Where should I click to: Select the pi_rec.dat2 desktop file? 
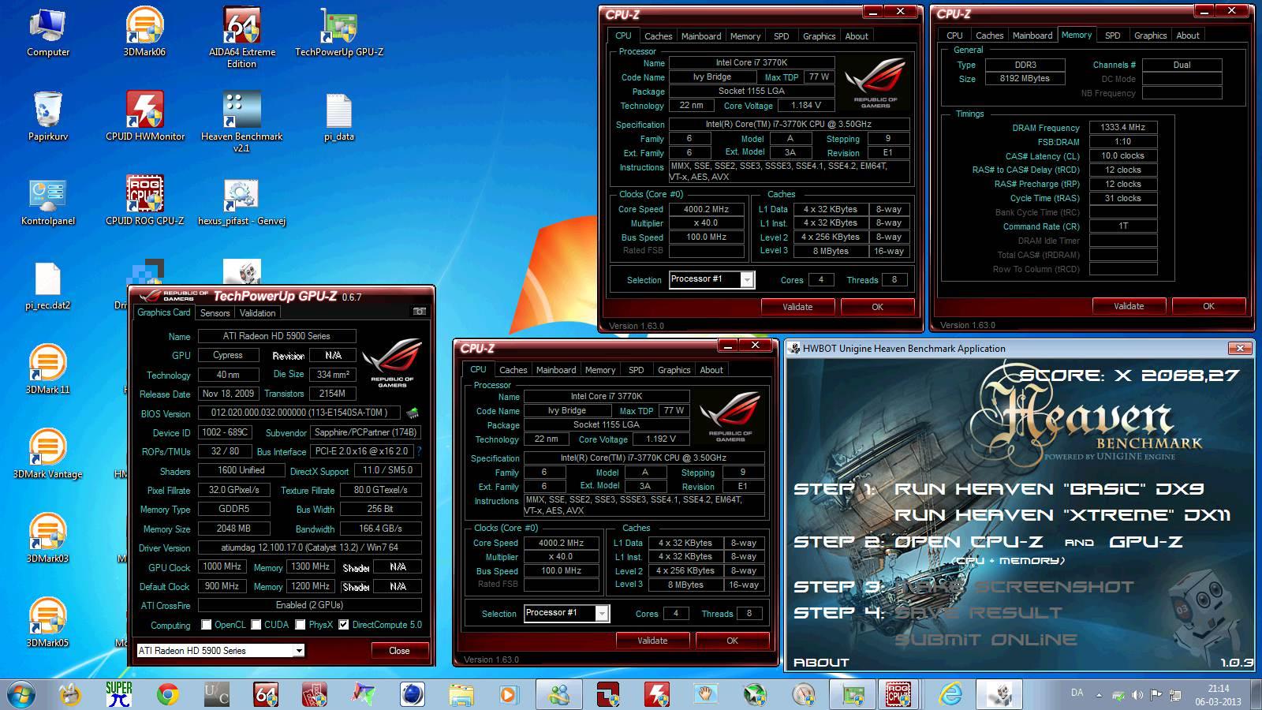click(x=47, y=286)
